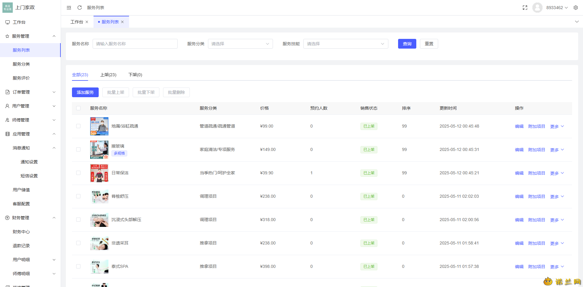The image size is (583, 287).
Task: Switch to the 上架(23) tab
Action: point(108,75)
